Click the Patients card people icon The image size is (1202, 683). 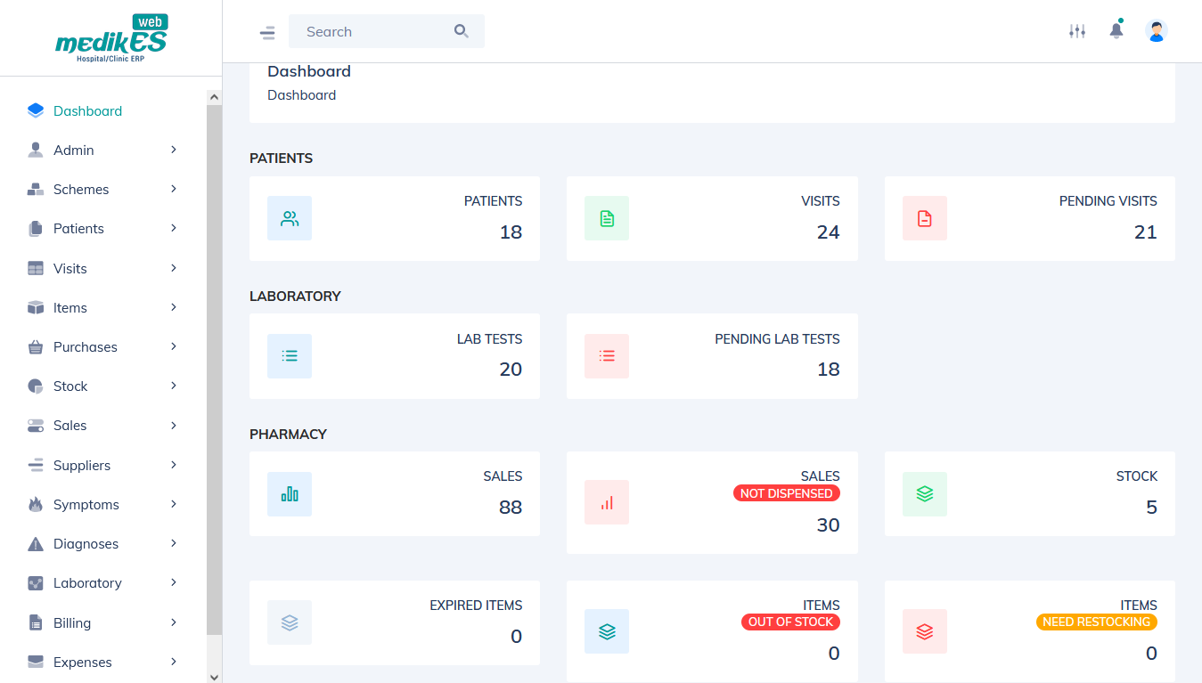[290, 218]
